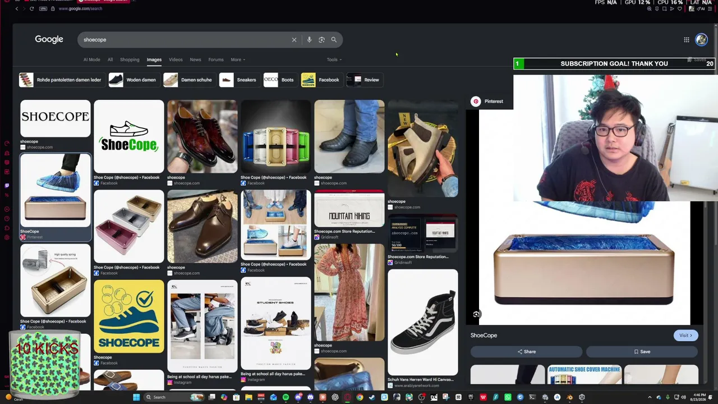Share the ShoeCope preview image
Screen dimensions: 718x404
pos(526,352)
